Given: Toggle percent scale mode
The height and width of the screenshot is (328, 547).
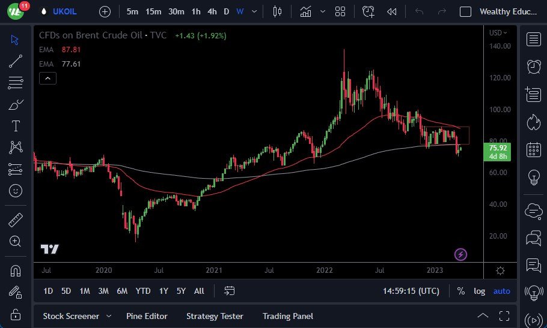Looking at the screenshot, I should [461, 291].
